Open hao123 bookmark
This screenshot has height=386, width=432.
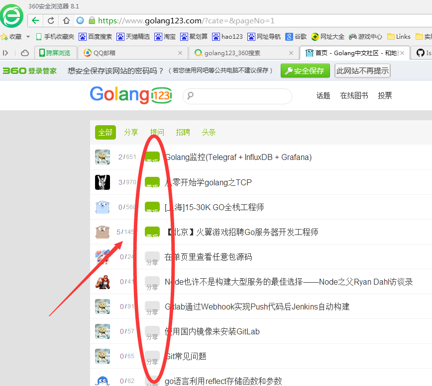tap(227, 37)
